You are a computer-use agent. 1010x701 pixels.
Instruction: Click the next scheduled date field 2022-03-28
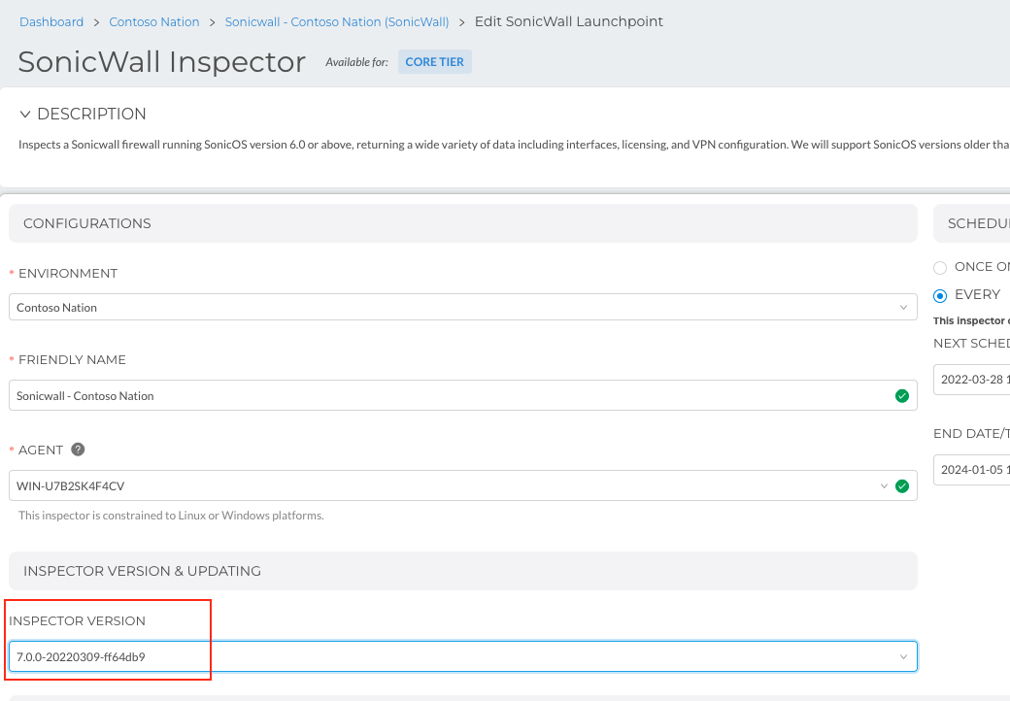coord(971,380)
